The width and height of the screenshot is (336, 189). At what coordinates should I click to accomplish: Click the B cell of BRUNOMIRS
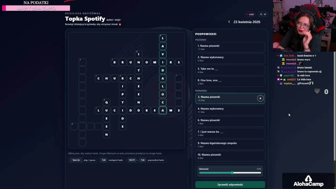click(114, 62)
